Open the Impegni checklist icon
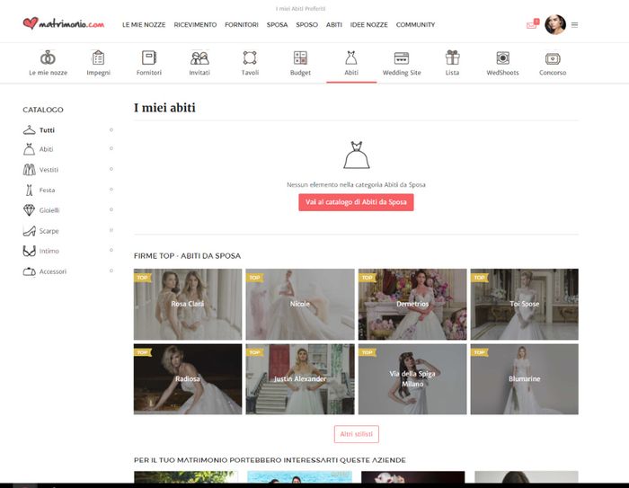Image resolution: width=629 pixels, height=488 pixels. tap(98, 58)
